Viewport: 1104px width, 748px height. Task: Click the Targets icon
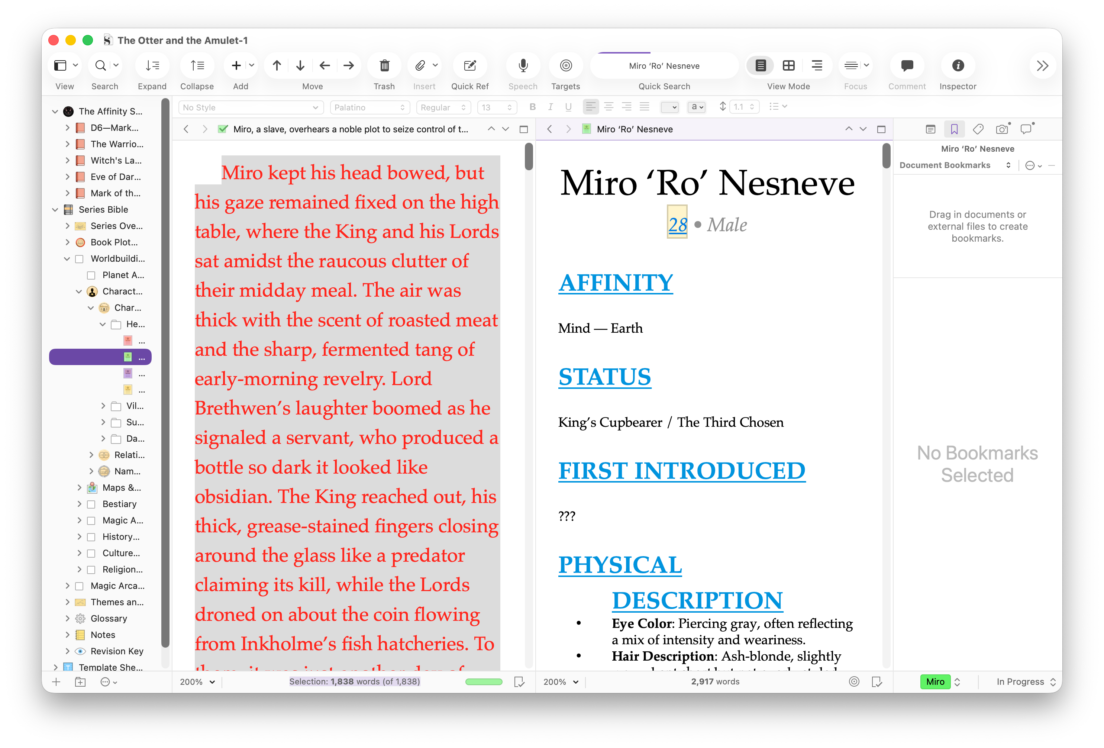pyautogui.click(x=565, y=65)
